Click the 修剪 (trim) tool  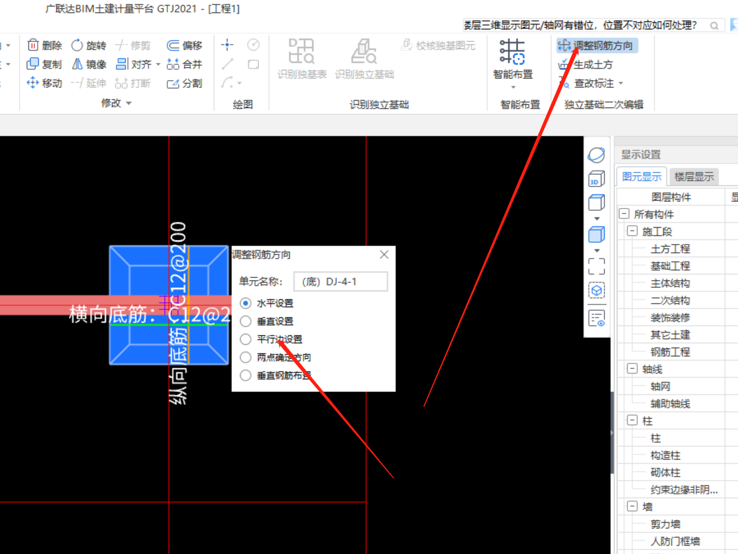click(133, 45)
